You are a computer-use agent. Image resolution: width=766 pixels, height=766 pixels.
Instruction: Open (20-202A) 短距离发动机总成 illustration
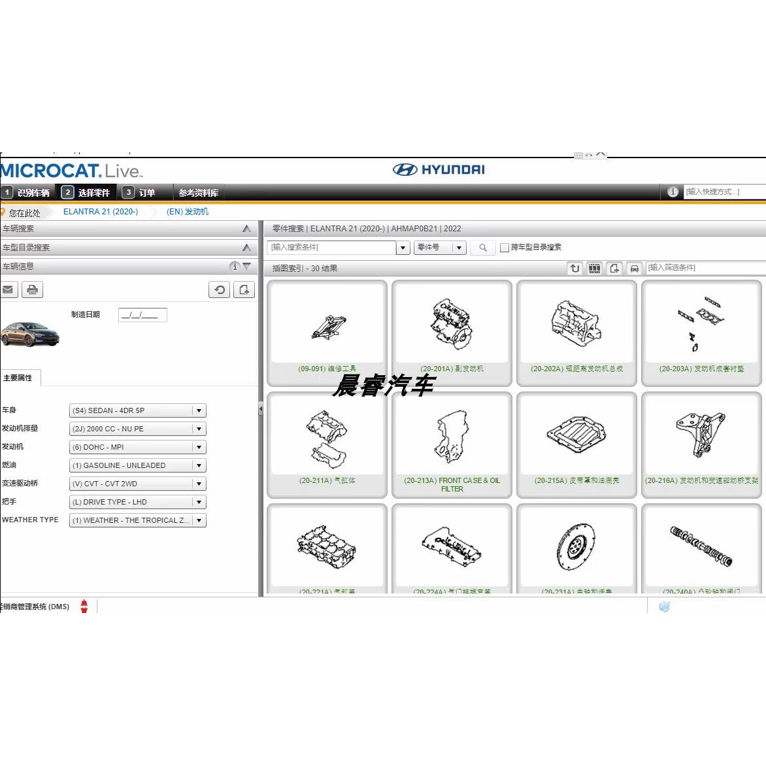point(576,333)
